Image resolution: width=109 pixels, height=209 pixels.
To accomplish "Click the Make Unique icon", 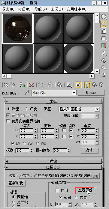I will 50,85.
